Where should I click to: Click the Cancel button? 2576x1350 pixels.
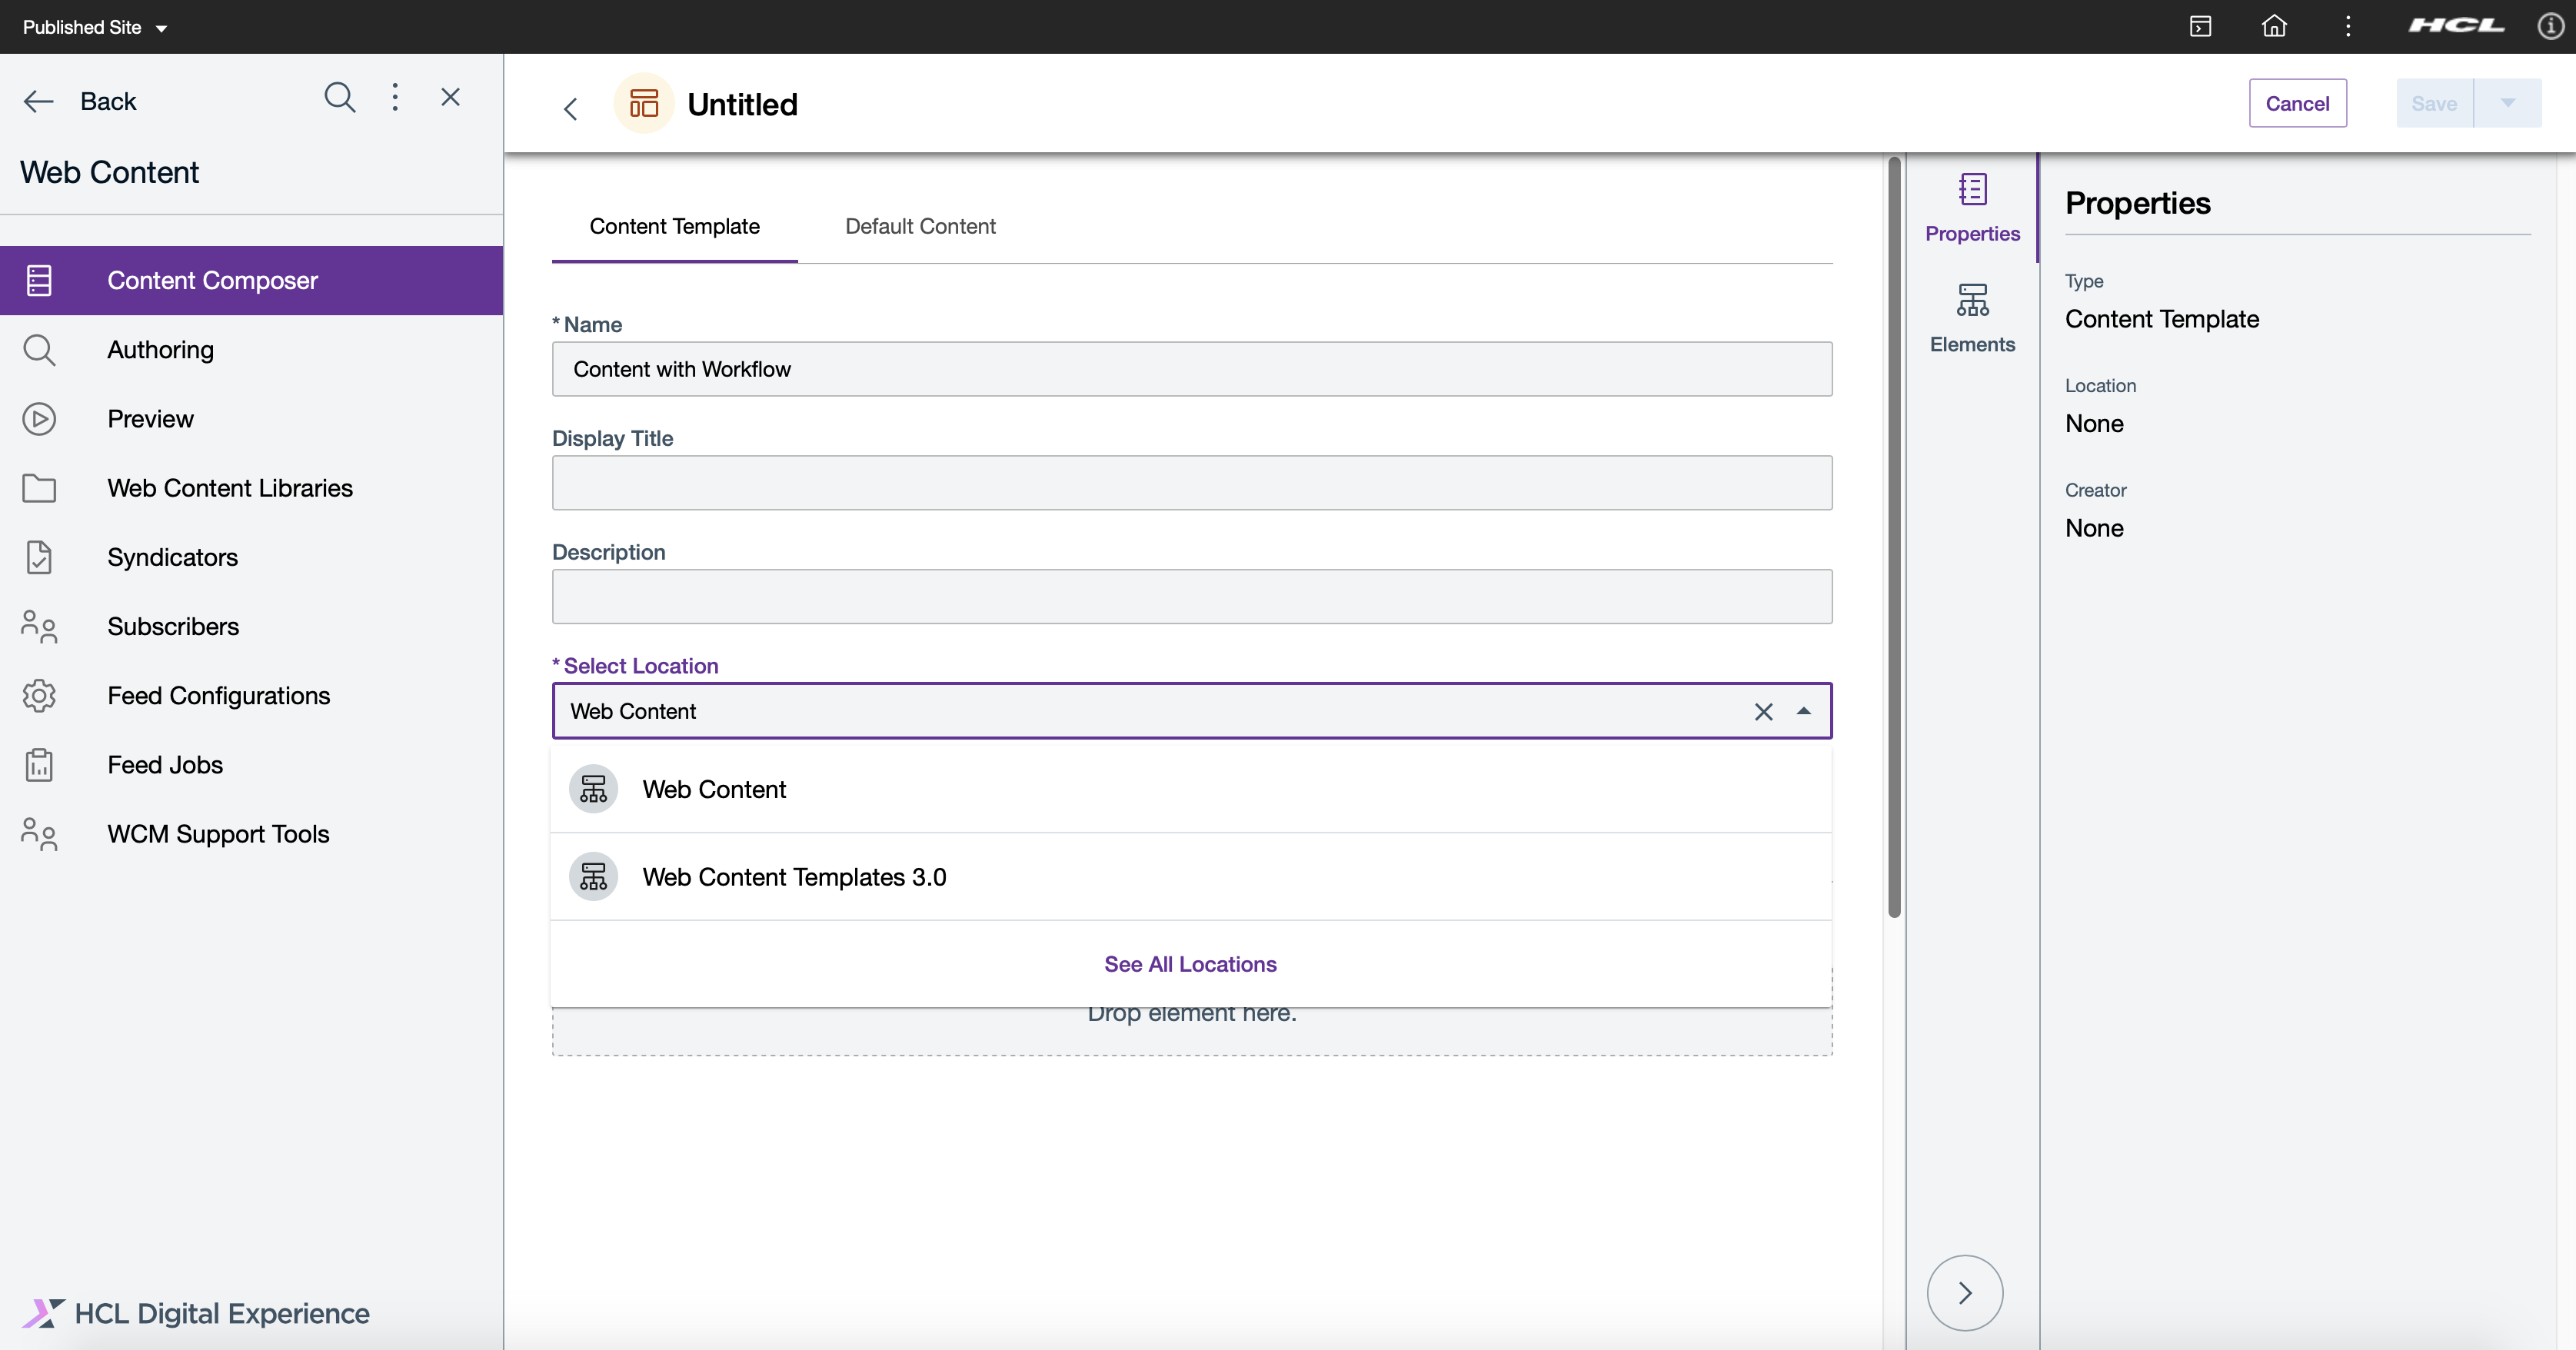(2297, 103)
